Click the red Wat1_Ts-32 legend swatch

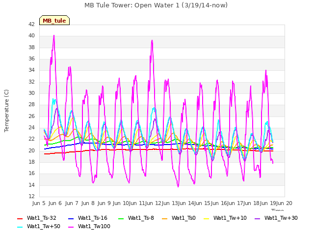click(20, 218)
